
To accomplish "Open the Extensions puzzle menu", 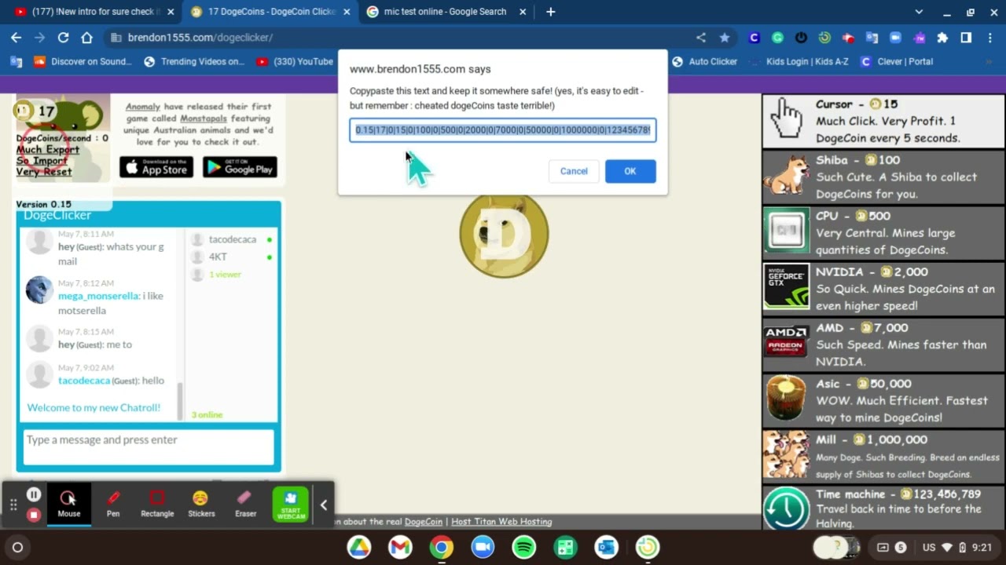I will click(942, 38).
